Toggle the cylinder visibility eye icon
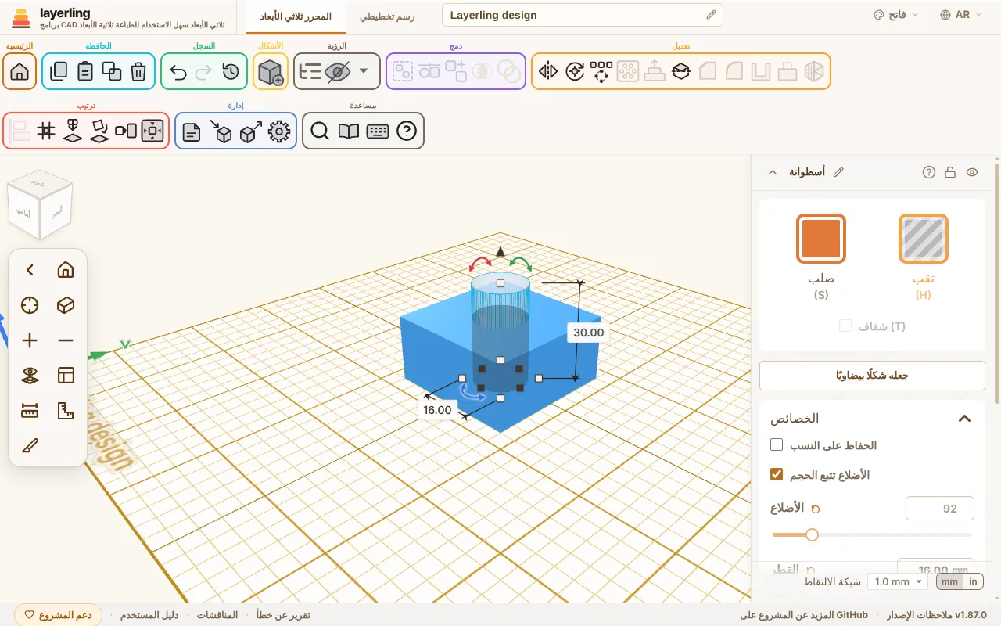1001x626 pixels. (x=972, y=172)
